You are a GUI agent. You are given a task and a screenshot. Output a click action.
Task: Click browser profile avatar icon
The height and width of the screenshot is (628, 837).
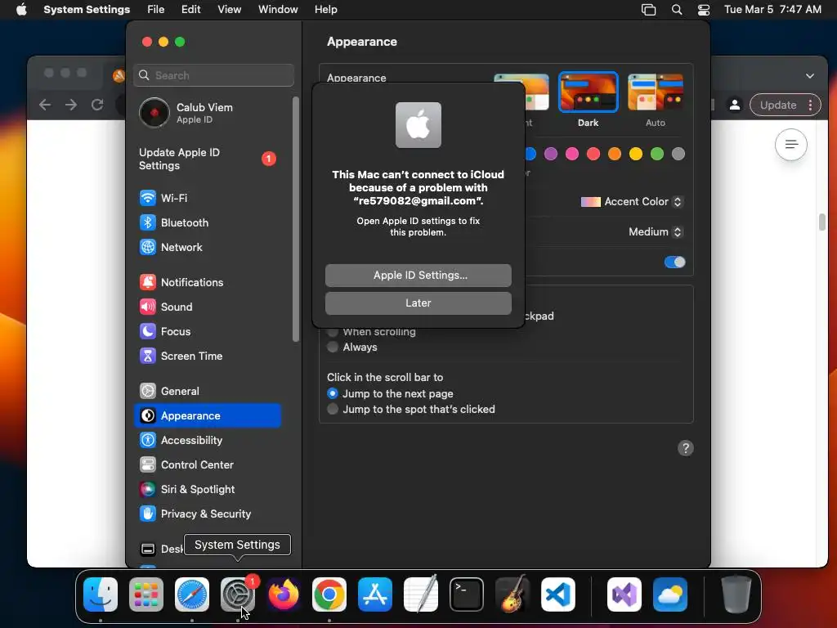(x=735, y=105)
